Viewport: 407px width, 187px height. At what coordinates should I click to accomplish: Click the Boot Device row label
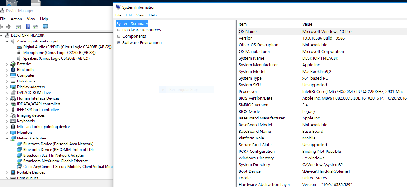pyautogui.click(x=250, y=171)
